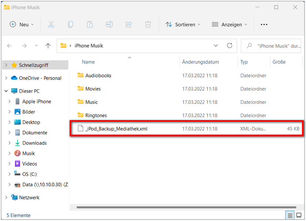
Task: Click the Copy icon in toolbar
Action: tap(71, 24)
